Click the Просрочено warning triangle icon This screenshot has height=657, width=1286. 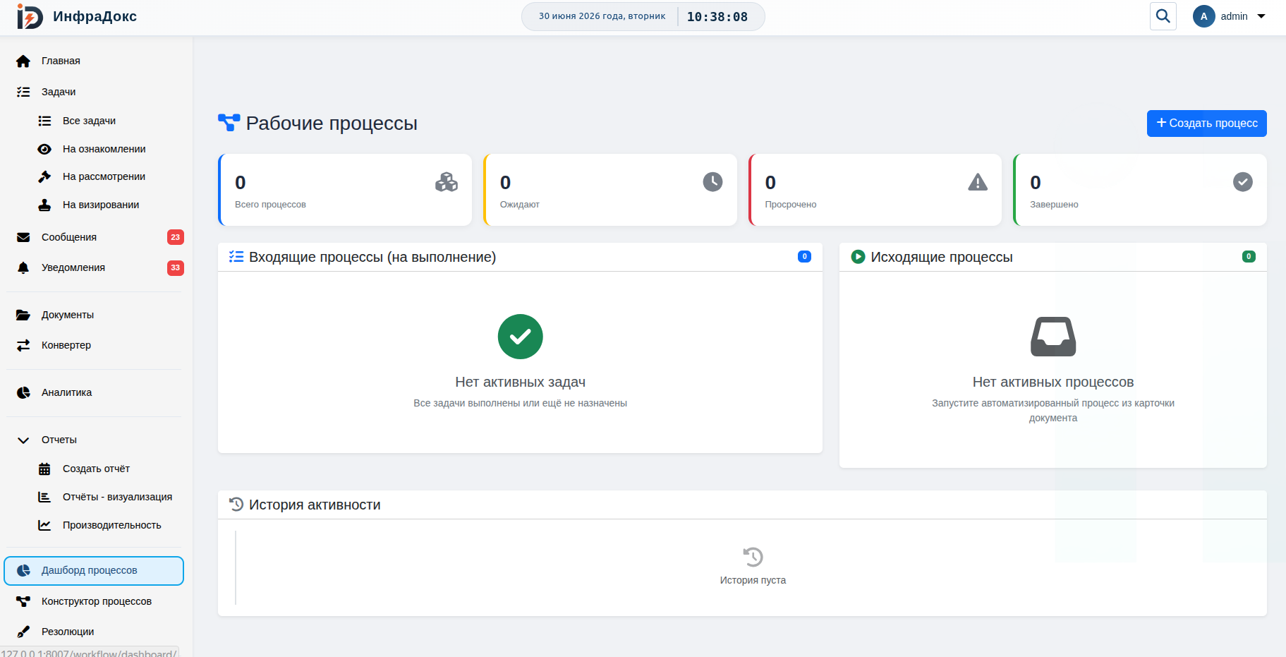pos(978,182)
